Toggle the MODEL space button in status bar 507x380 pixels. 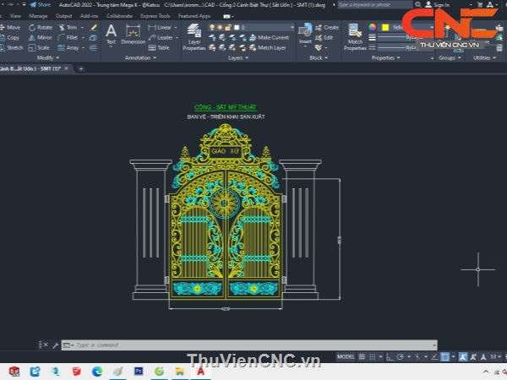click(346, 357)
